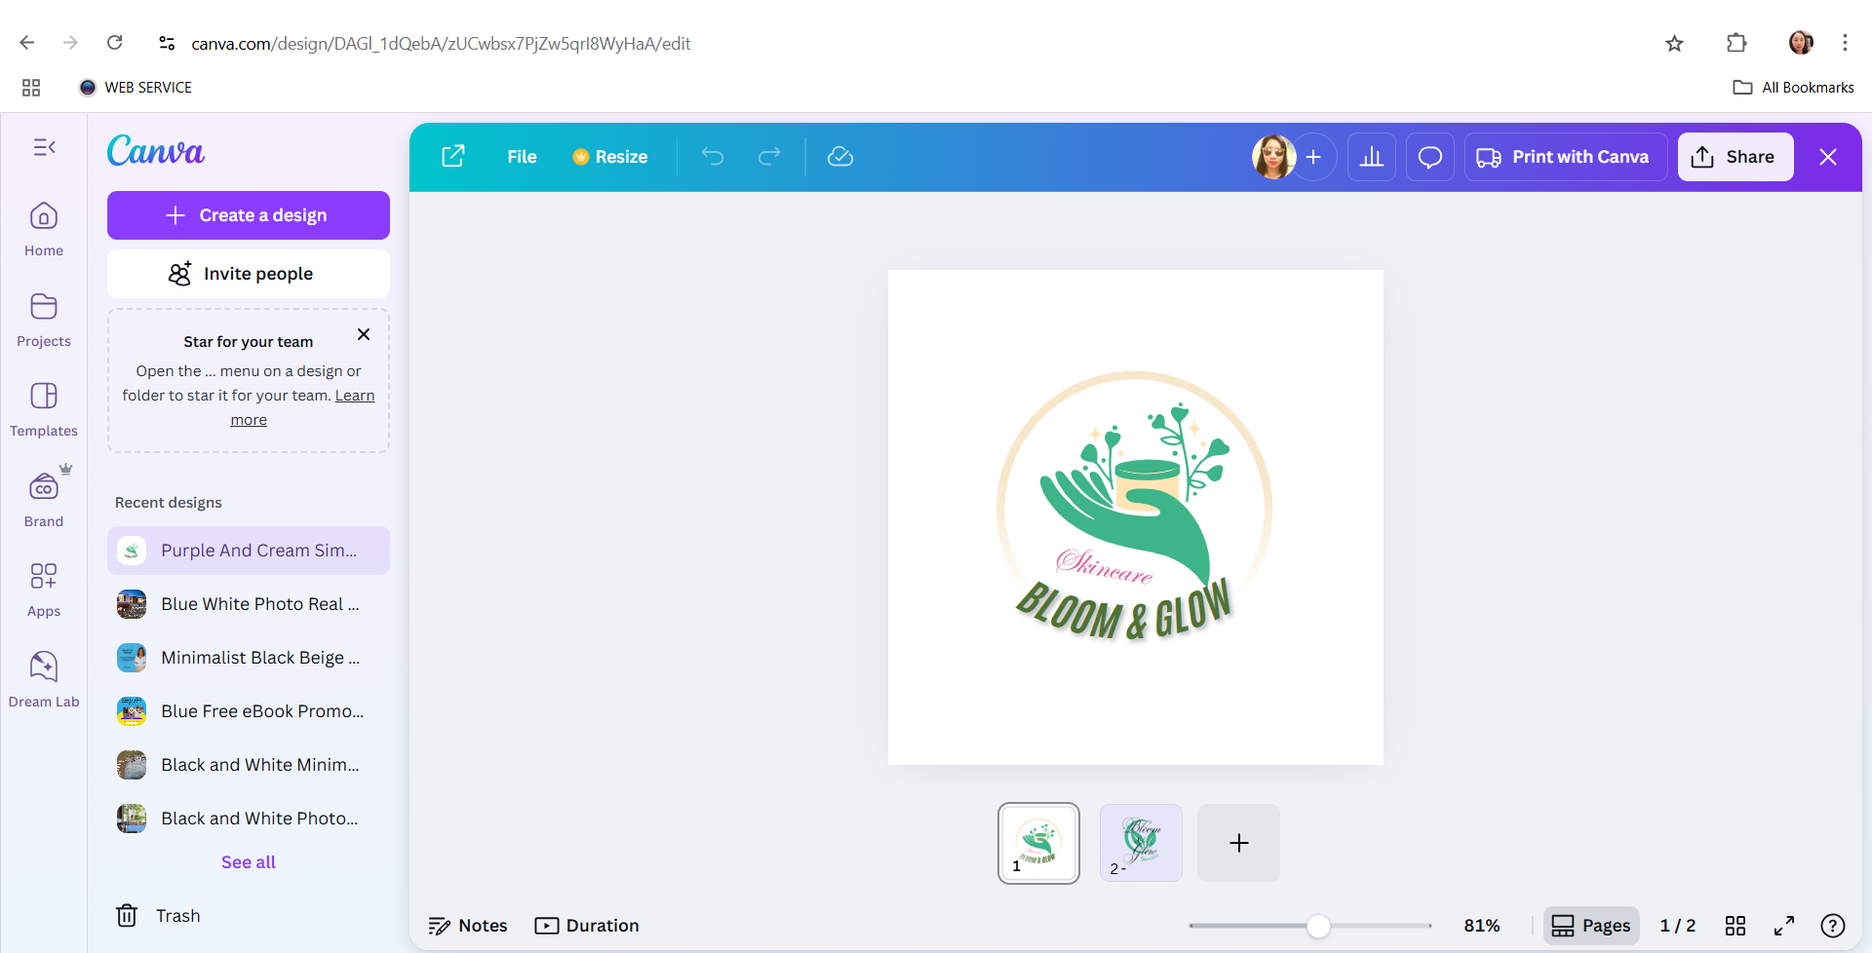1872x953 pixels.
Task: Click Create a design button
Action: [x=249, y=215]
